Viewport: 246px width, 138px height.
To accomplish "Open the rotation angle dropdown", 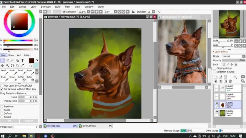I will pyautogui.click(x=115, y=12).
